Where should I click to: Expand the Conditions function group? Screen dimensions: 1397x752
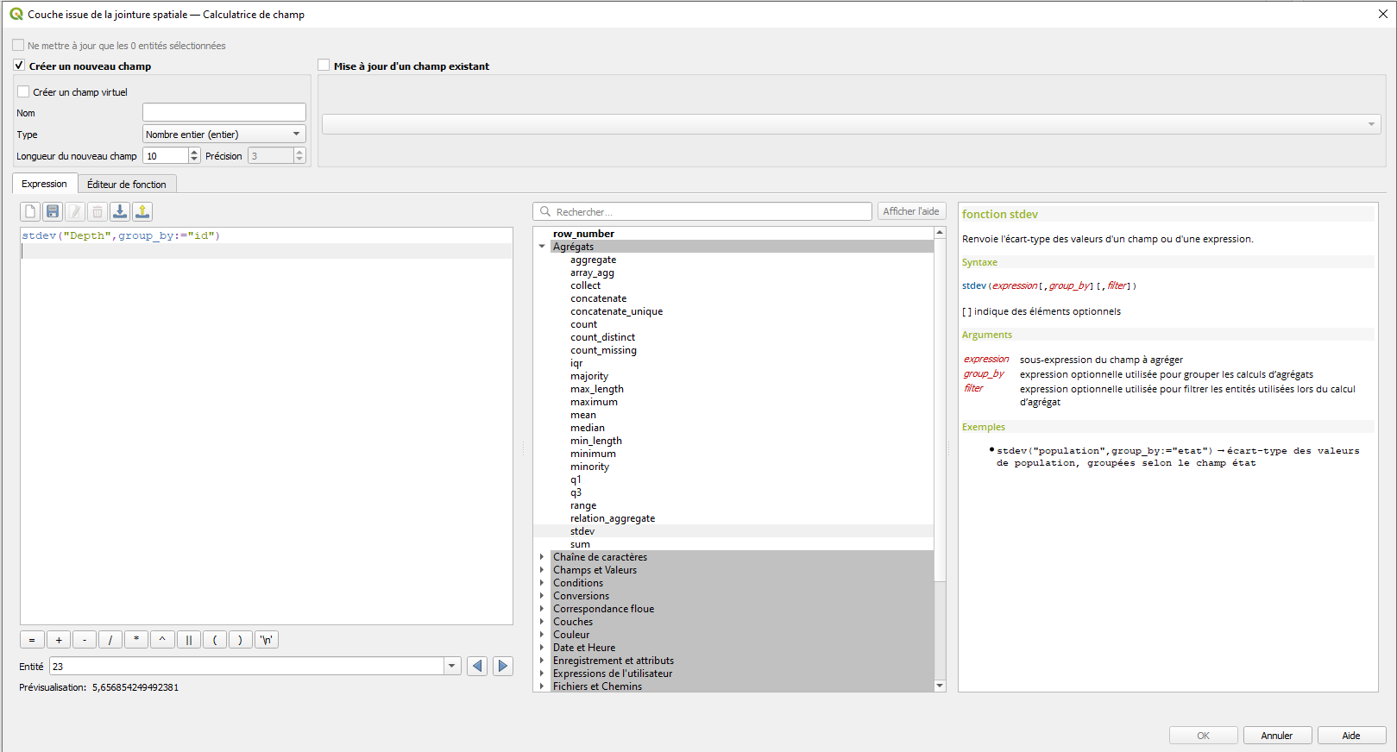point(542,583)
